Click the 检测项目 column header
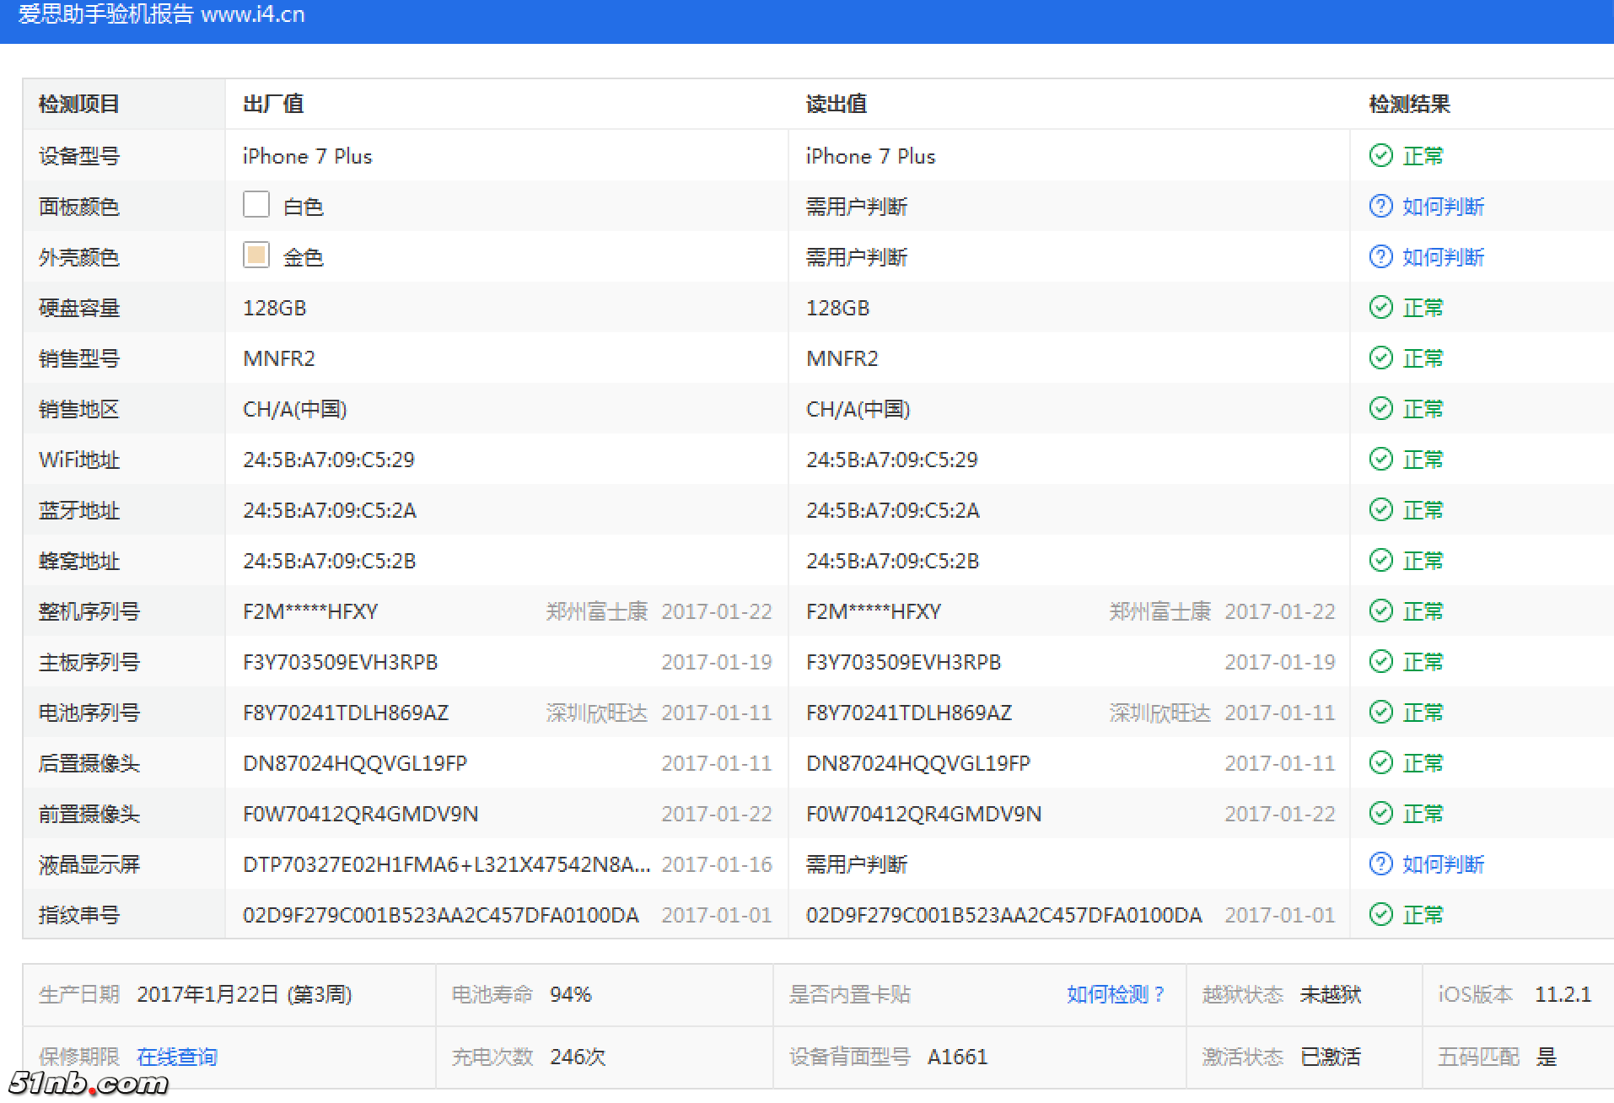The height and width of the screenshot is (1103, 1614). 79,104
